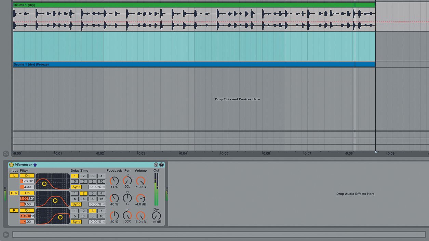Select delay time 5 in third delay line

(75, 216)
